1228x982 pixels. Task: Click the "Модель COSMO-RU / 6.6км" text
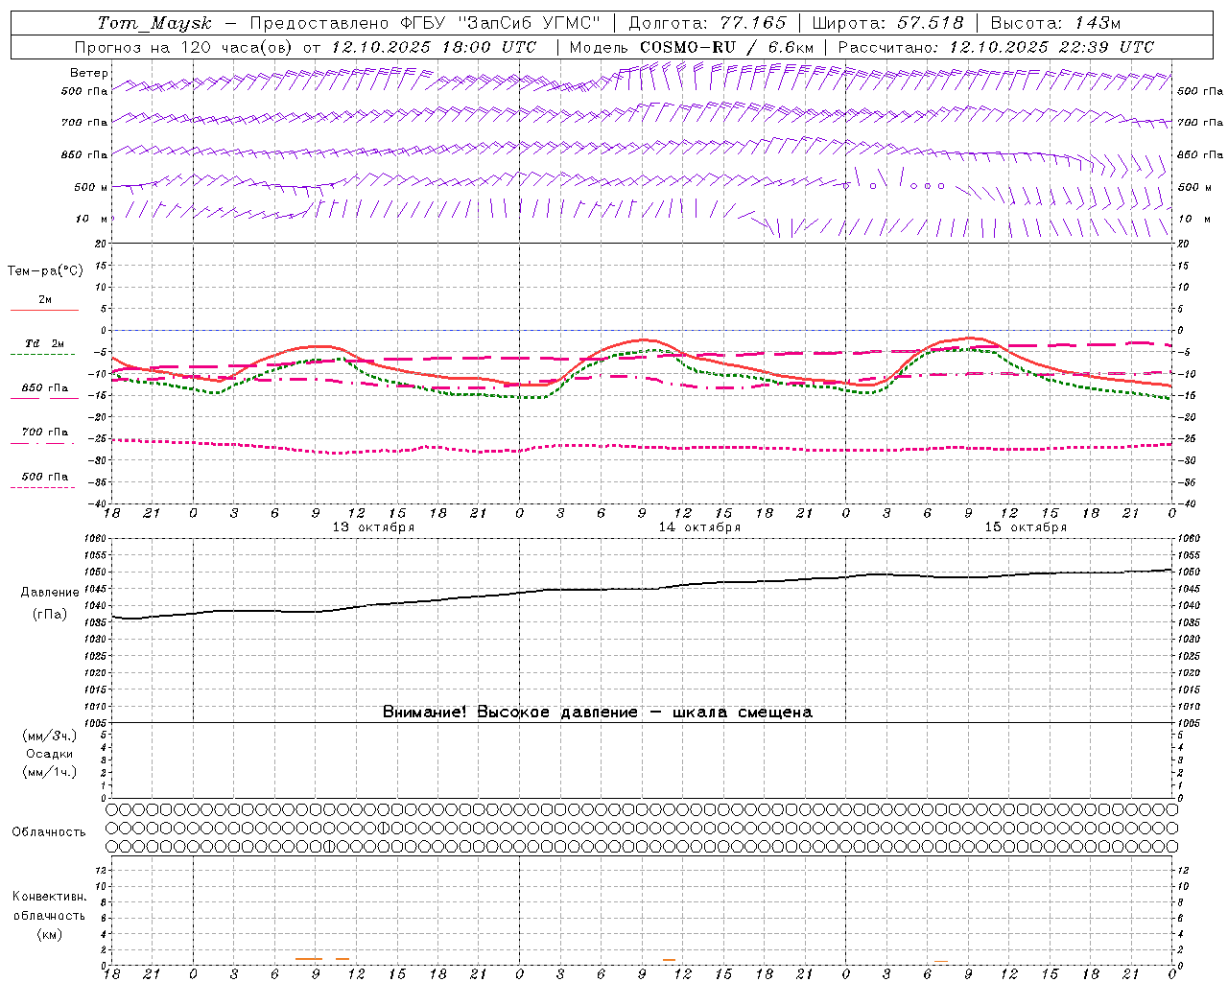692,47
